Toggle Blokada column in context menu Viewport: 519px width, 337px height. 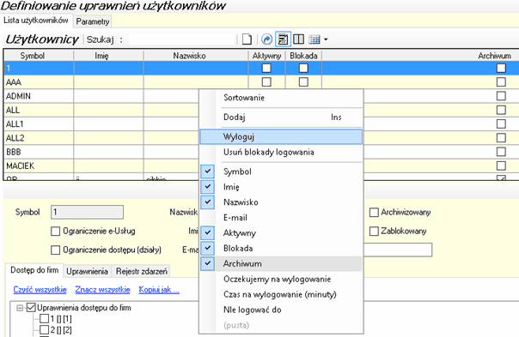[x=281, y=249]
